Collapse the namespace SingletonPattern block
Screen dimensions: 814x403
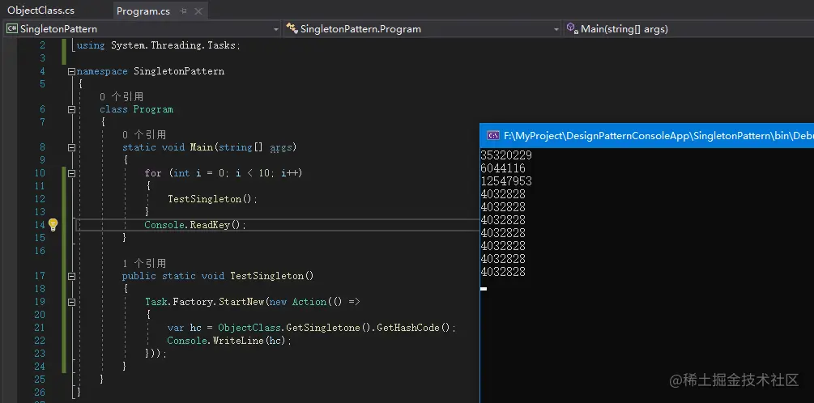tap(71, 71)
